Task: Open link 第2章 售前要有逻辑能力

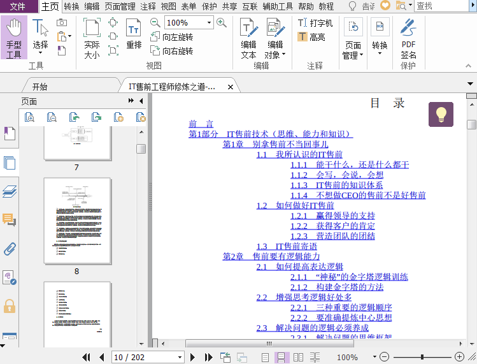Action: point(271,256)
